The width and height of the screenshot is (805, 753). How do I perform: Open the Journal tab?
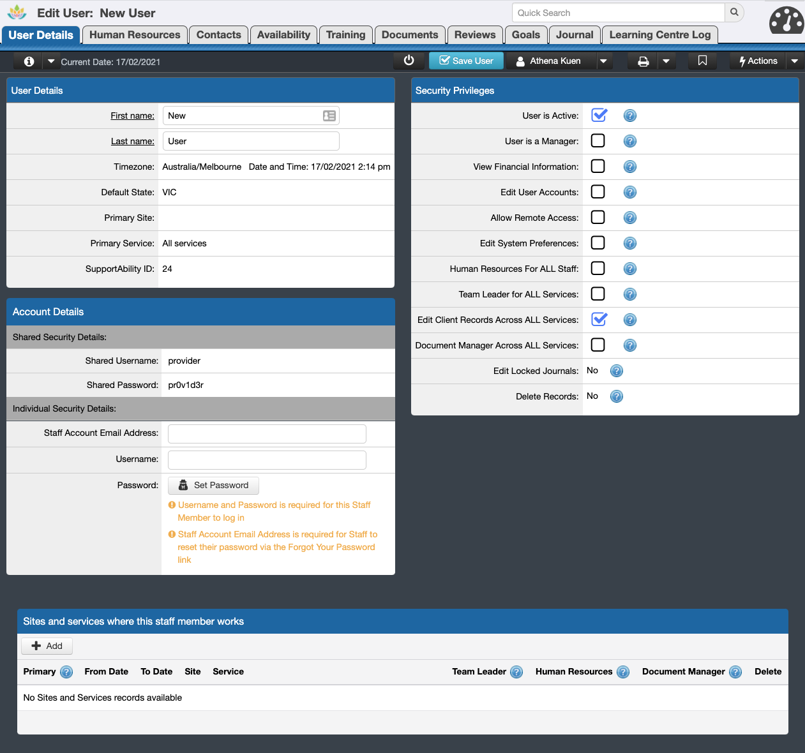[x=575, y=35]
